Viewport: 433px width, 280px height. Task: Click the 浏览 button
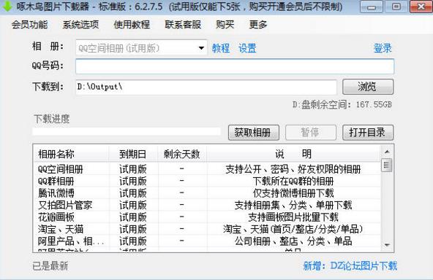[x=368, y=87]
